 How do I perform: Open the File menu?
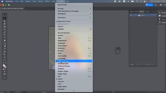[x=17, y=1]
